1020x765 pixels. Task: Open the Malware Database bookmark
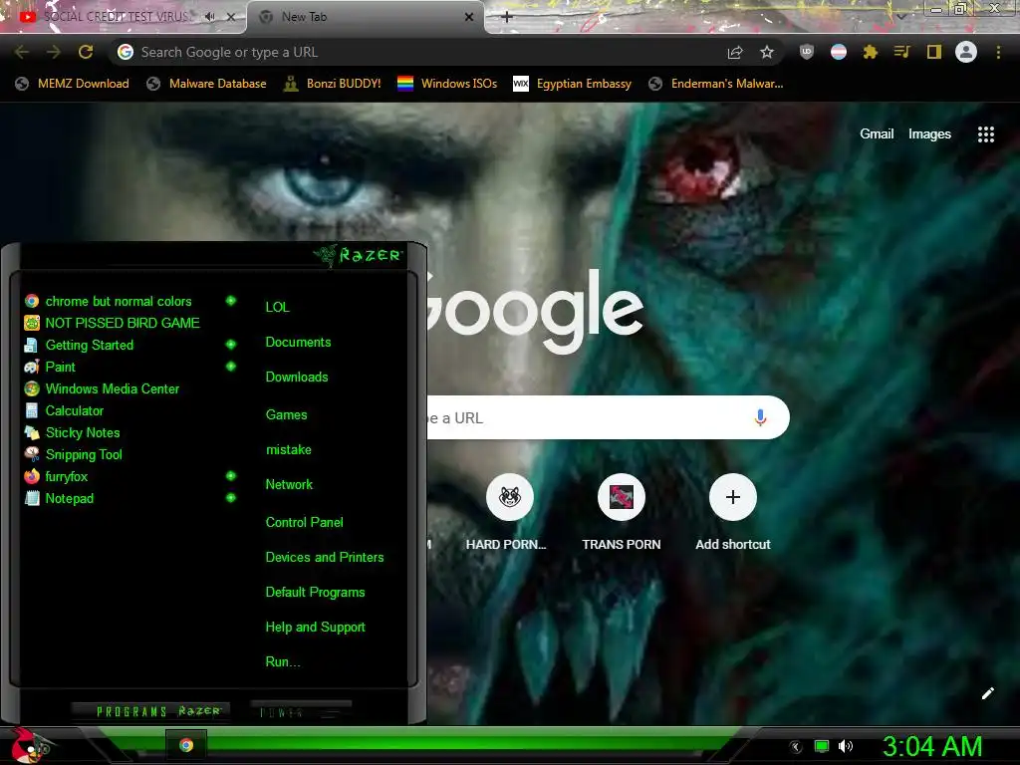click(207, 84)
